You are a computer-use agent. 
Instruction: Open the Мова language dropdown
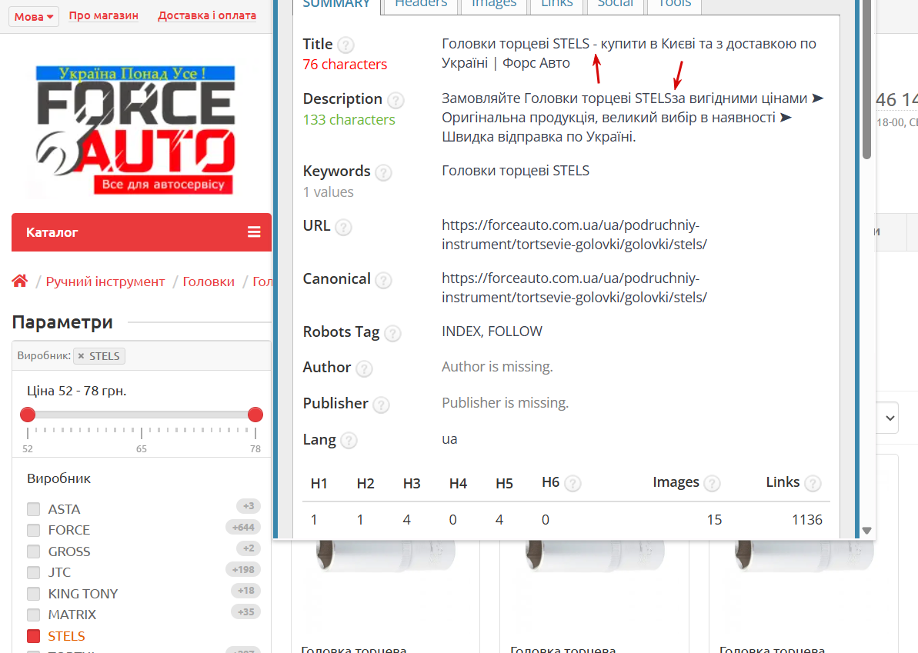(x=34, y=16)
